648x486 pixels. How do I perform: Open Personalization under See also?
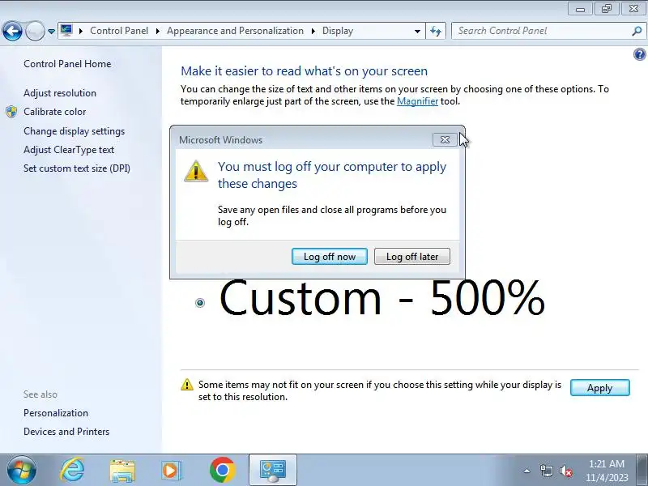[x=56, y=413]
